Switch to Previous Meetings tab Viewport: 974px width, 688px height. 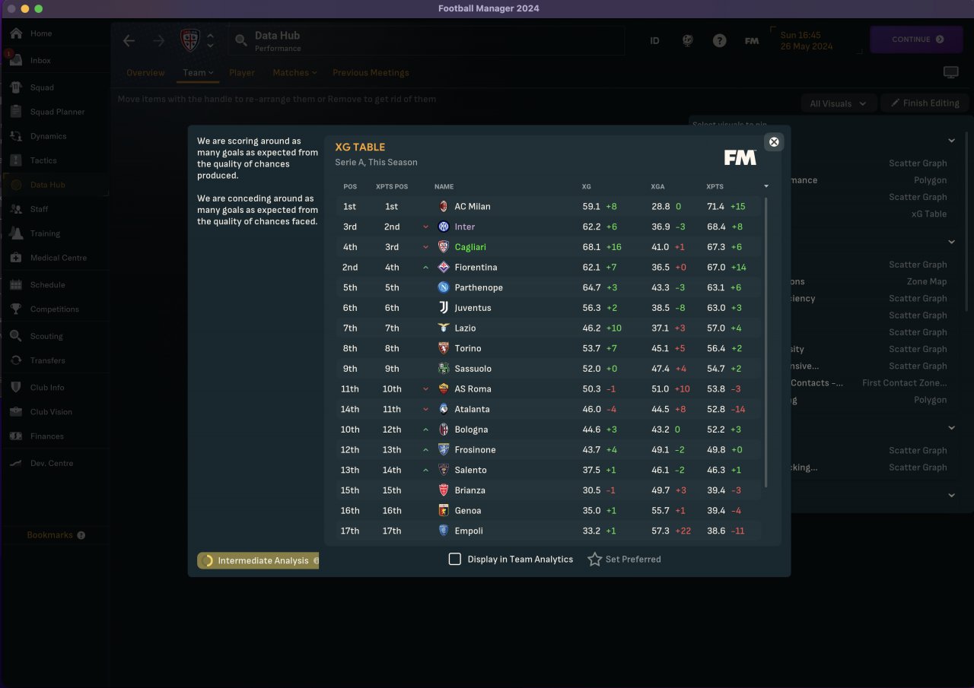click(371, 73)
